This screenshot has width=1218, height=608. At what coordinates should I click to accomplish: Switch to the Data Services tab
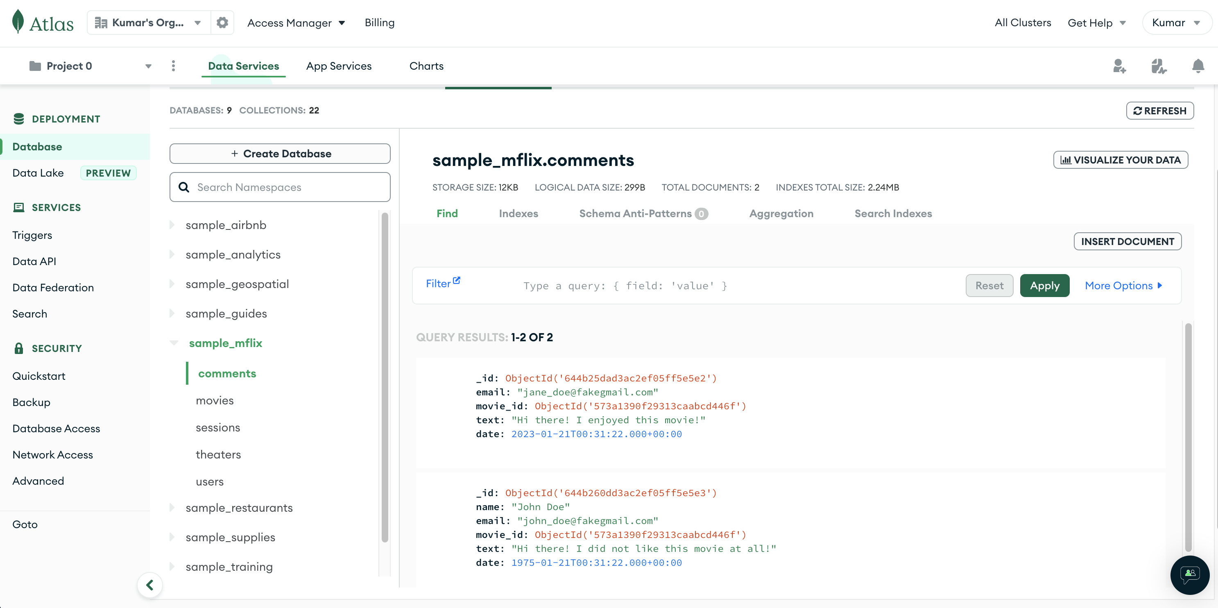click(x=244, y=66)
